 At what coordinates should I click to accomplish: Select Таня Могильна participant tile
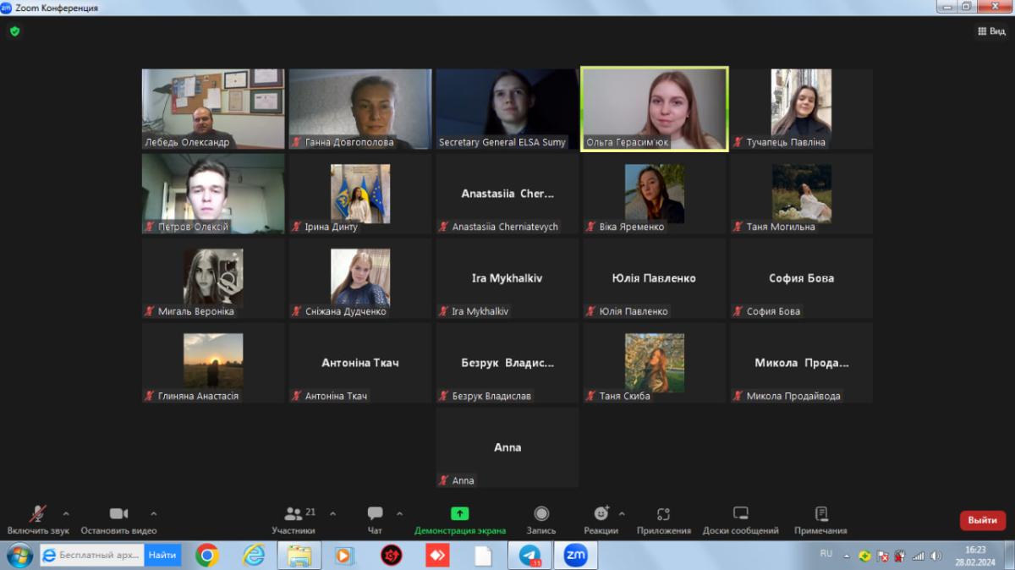[802, 194]
